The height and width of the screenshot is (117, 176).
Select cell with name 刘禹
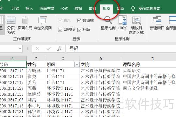36,100
